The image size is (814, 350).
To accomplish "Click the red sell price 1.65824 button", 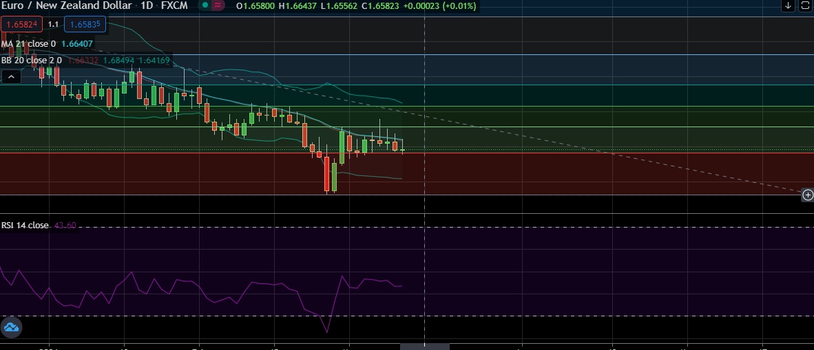I will [x=21, y=24].
